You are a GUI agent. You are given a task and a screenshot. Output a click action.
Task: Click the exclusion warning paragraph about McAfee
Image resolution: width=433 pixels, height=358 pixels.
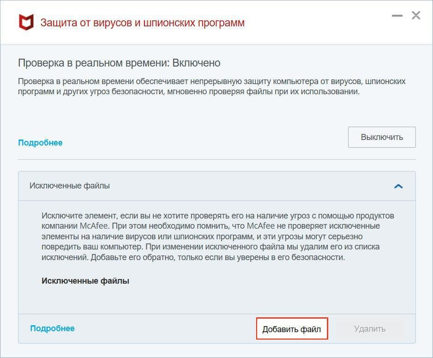(217, 237)
